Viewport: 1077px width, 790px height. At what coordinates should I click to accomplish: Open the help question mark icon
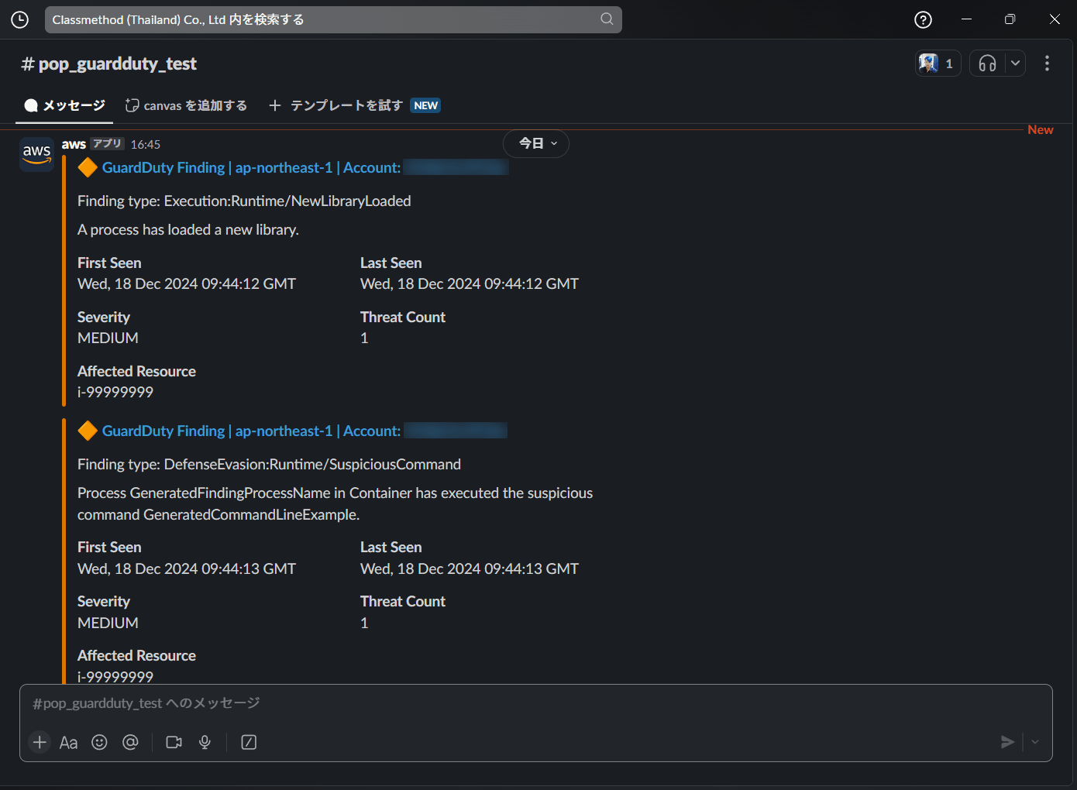click(923, 19)
